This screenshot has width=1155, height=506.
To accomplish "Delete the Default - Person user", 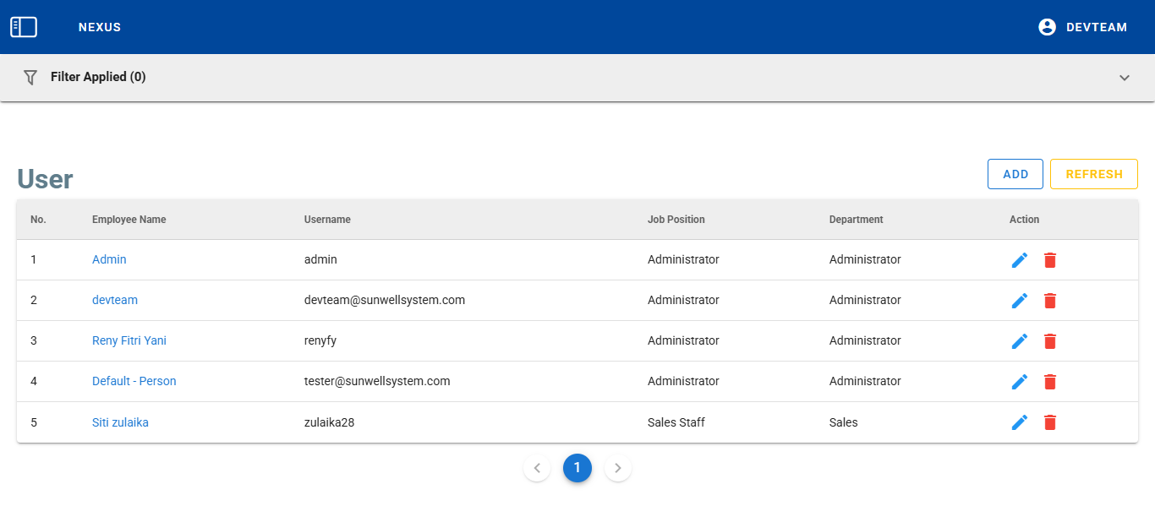I will pyautogui.click(x=1049, y=382).
